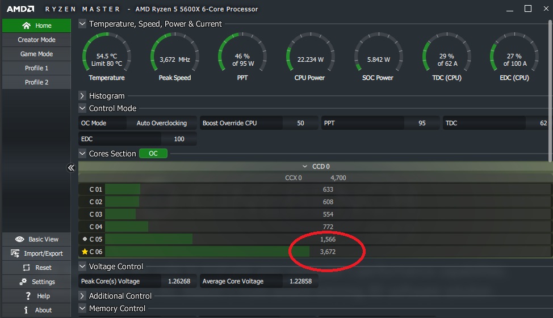Collapse the CCD 0 group chevron

305,166
